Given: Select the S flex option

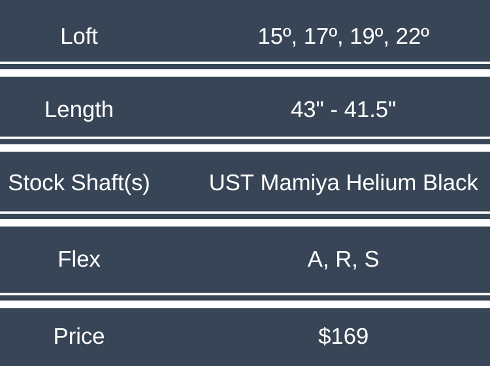Looking at the screenshot, I should click(371, 259).
